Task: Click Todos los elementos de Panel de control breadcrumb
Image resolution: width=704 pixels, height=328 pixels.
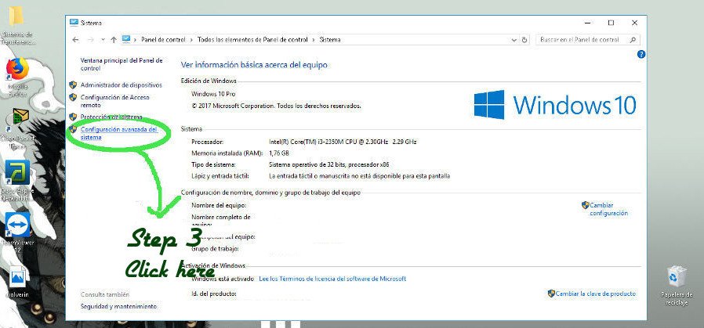Action: (252, 39)
